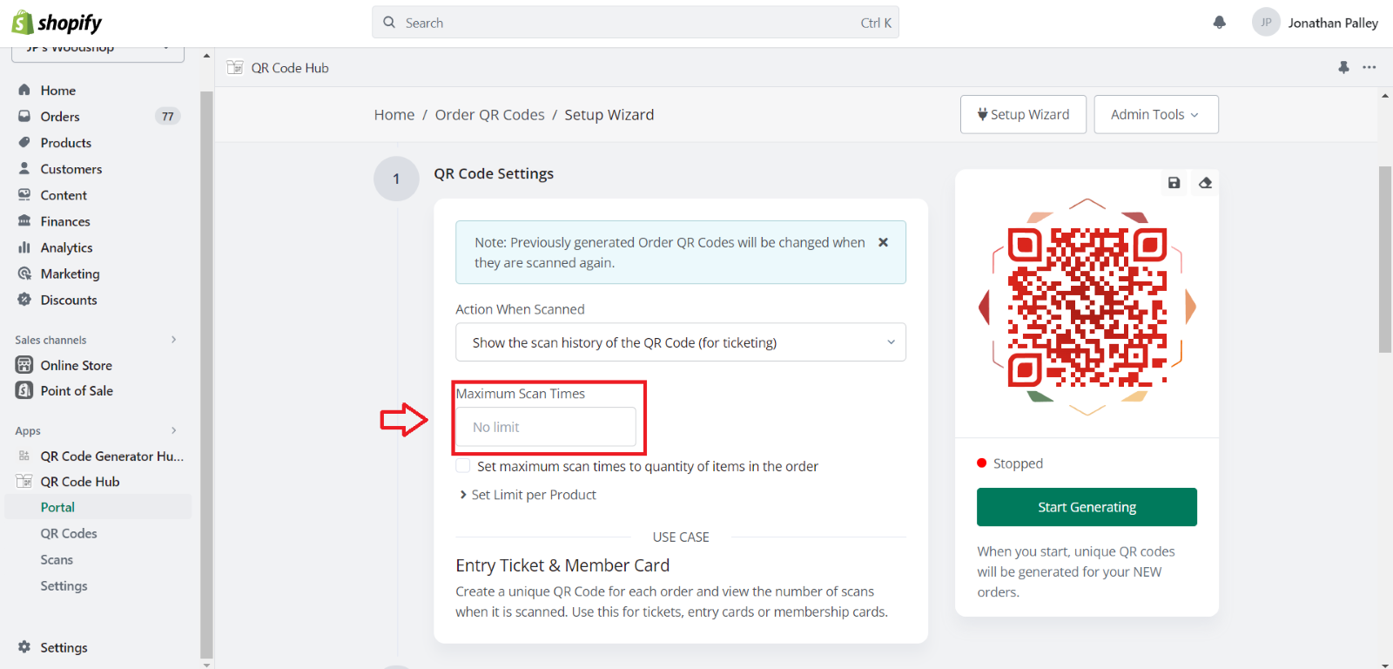This screenshot has width=1393, height=669.
Task: Click the save icon above the QR code
Action: pyautogui.click(x=1174, y=183)
